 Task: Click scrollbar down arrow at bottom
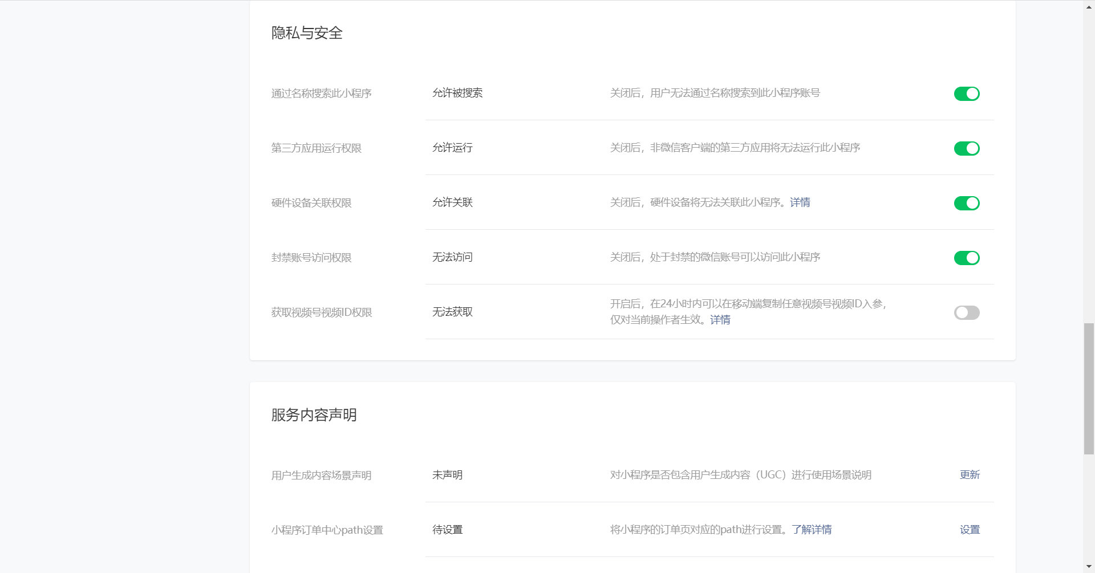click(x=1089, y=567)
